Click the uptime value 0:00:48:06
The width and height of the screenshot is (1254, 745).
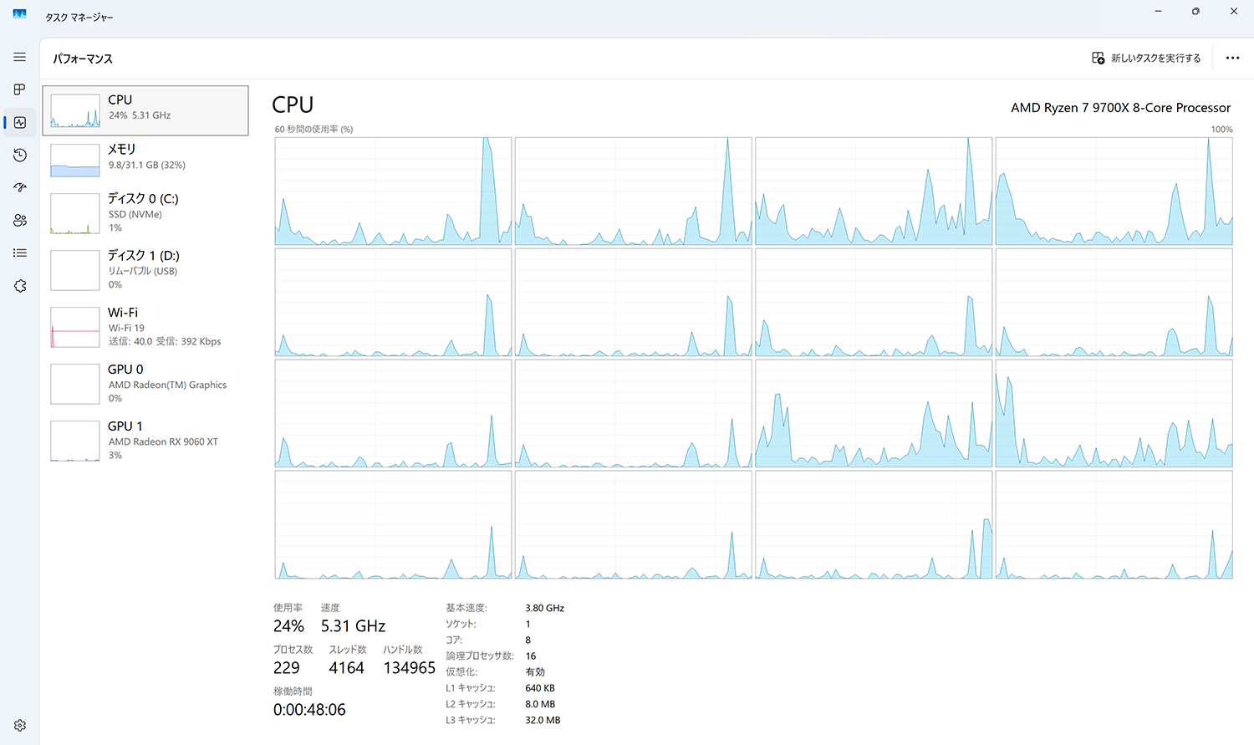pyautogui.click(x=309, y=710)
